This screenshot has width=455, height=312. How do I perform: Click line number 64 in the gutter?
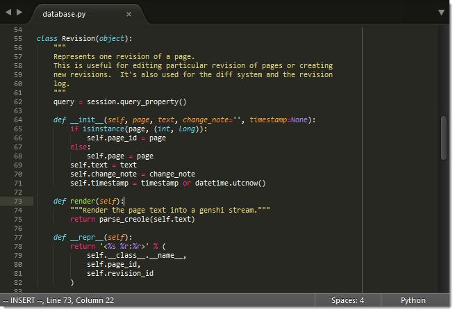[18, 120]
